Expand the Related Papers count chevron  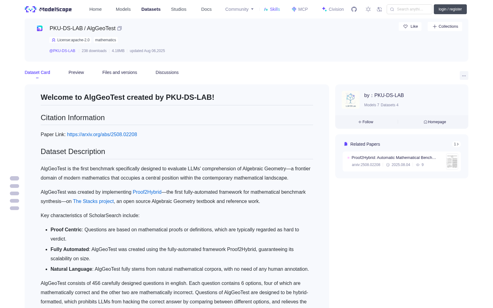coord(456,144)
